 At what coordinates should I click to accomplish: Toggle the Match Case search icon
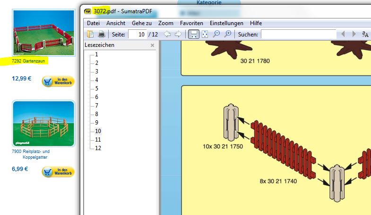pos(365,34)
